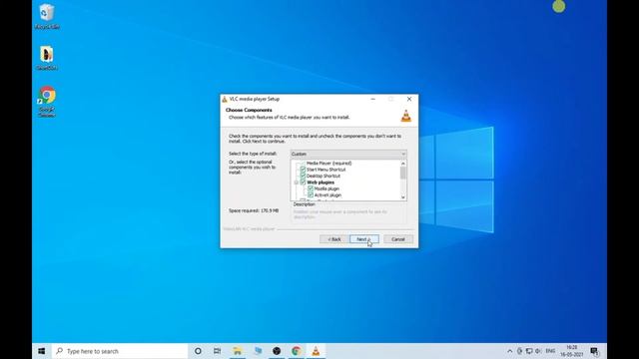Select the Media Player (required) row
Image resolution: width=639 pixels, height=359 pixels.
(x=328, y=163)
